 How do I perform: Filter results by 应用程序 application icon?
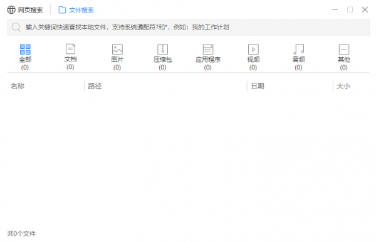[208, 50]
